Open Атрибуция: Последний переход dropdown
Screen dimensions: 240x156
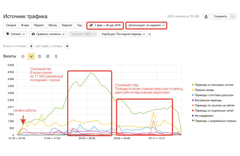pos(123,34)
